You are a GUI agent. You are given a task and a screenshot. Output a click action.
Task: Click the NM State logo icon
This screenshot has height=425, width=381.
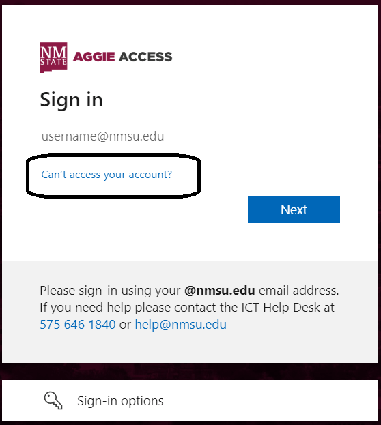click(x=53, y=57)
